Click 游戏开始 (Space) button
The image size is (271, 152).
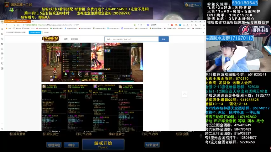[x=103, y=145]
